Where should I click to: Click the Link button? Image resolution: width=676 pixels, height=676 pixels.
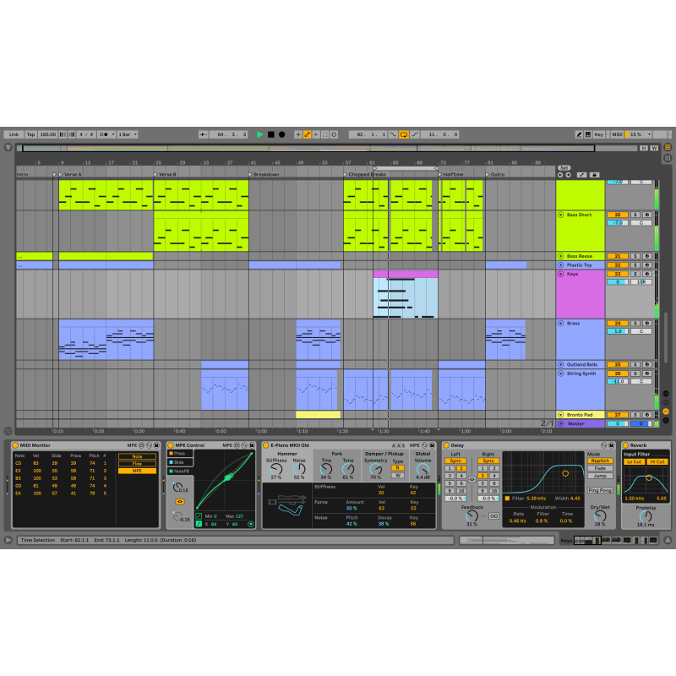(x=13, y=134)
